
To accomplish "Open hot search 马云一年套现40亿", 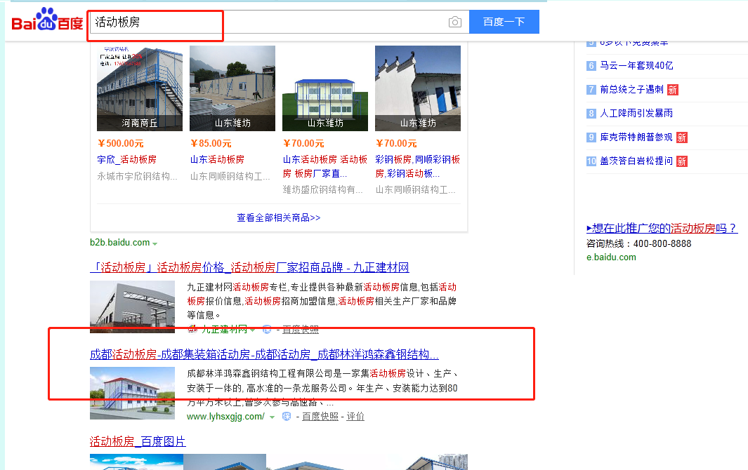I will (x=636, y=66).
